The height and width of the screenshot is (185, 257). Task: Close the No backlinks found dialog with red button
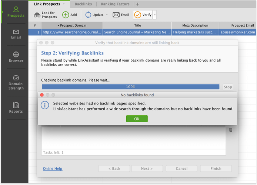[x=42, y=95]
